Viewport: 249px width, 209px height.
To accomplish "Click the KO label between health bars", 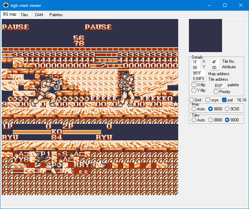I will click(57, 131).
